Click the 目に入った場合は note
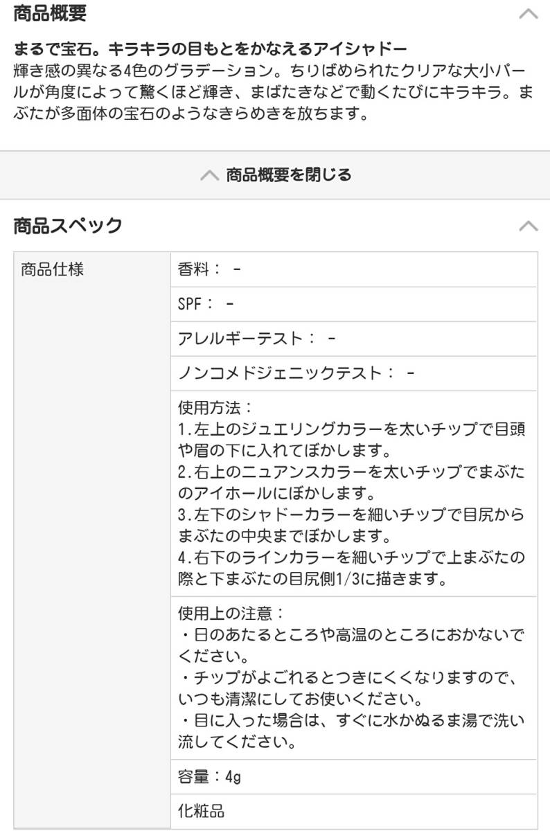 351,732
